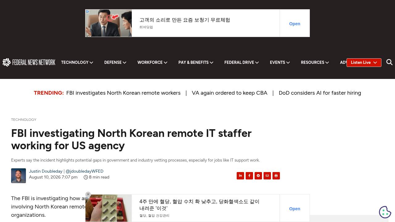The image size is (395, 222).
Task: Click the TECHNOLOGY category label above headline
Action: pyautogui.click(x=24, y=120)
